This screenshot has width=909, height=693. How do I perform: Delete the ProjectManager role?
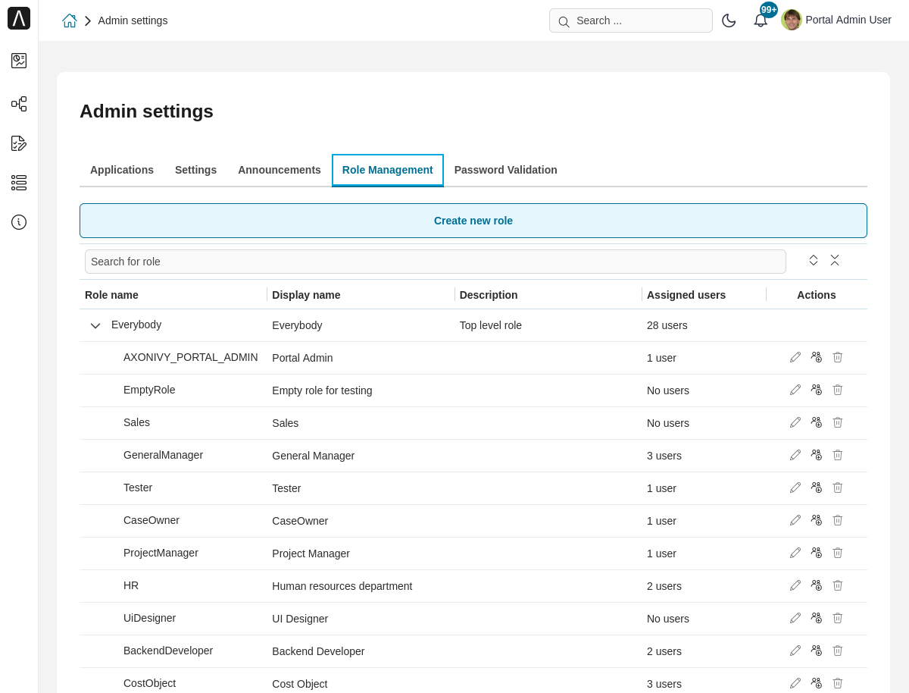[838, 553]
